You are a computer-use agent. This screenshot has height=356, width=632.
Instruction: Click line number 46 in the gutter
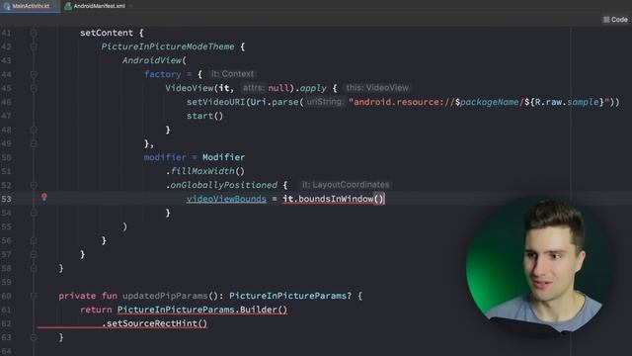pos(7,102)
